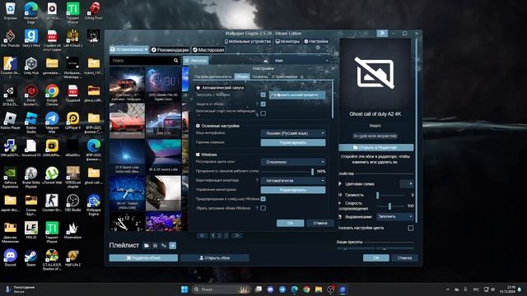Click Отмена in the Настройки dialog
The width and height of the screenshot is (527, 296).
tap(320, 223)
